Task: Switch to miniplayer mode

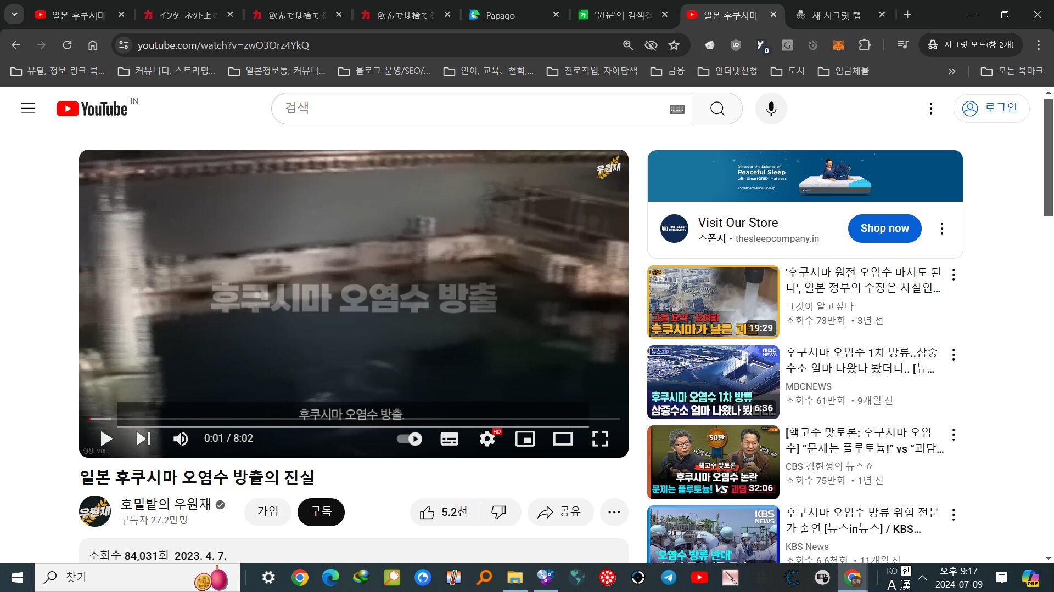Action: (x=525, y=439)
